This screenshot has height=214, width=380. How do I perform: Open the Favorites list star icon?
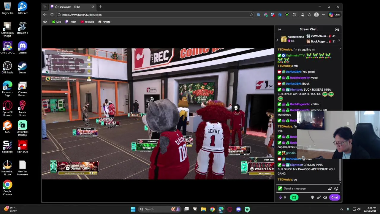[x=309, y=15]
